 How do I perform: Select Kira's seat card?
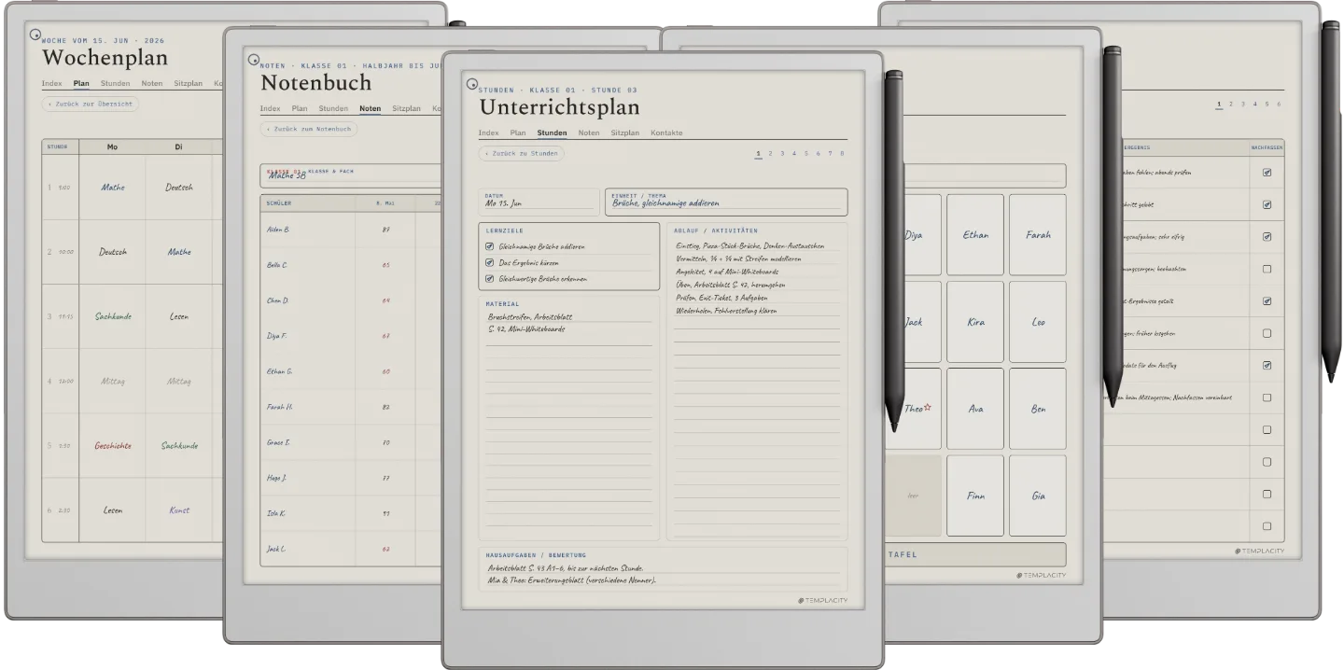(x=975, y=322)
